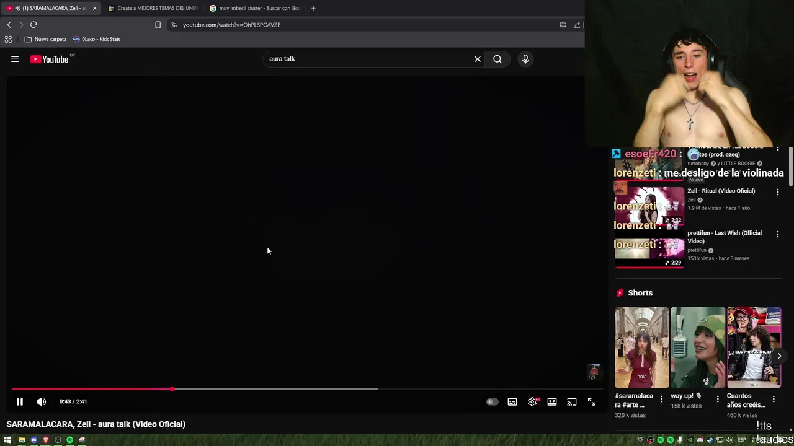This screenshot has height=446, width=794.
Task: Open options for 'Zell - Ritual' video
Action: point(778,192)
